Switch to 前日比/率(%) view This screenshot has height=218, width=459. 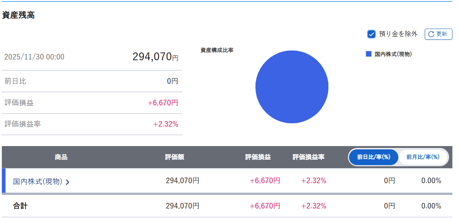click(373, 157)
